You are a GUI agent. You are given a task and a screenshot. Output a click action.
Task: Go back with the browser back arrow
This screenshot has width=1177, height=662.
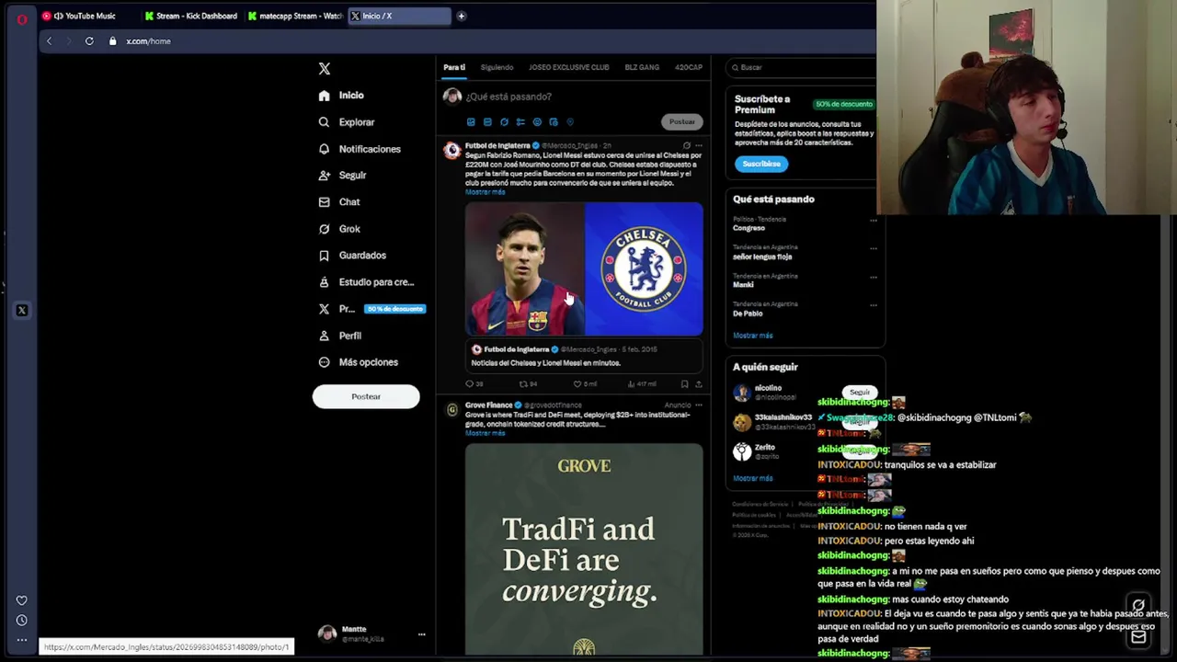click(x=50, y=41)
